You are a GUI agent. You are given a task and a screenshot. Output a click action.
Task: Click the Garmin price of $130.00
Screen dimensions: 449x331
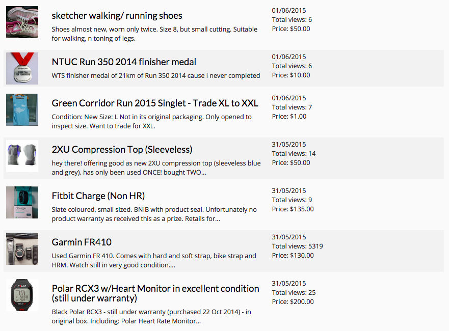293,256
